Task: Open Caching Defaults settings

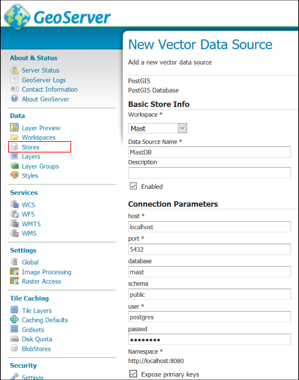Action: [45, 320]
